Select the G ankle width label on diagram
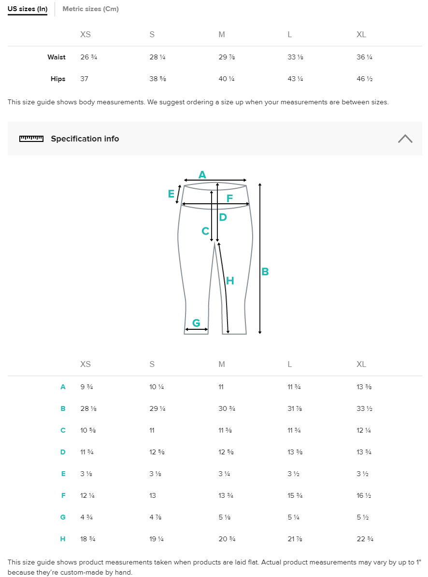Image resolution: width=428 pixels, height=577 pixels. (196, 323)
